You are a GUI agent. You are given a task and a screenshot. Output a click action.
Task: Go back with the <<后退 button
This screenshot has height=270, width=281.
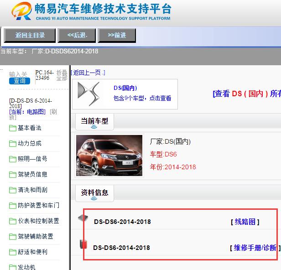[77, 35]
